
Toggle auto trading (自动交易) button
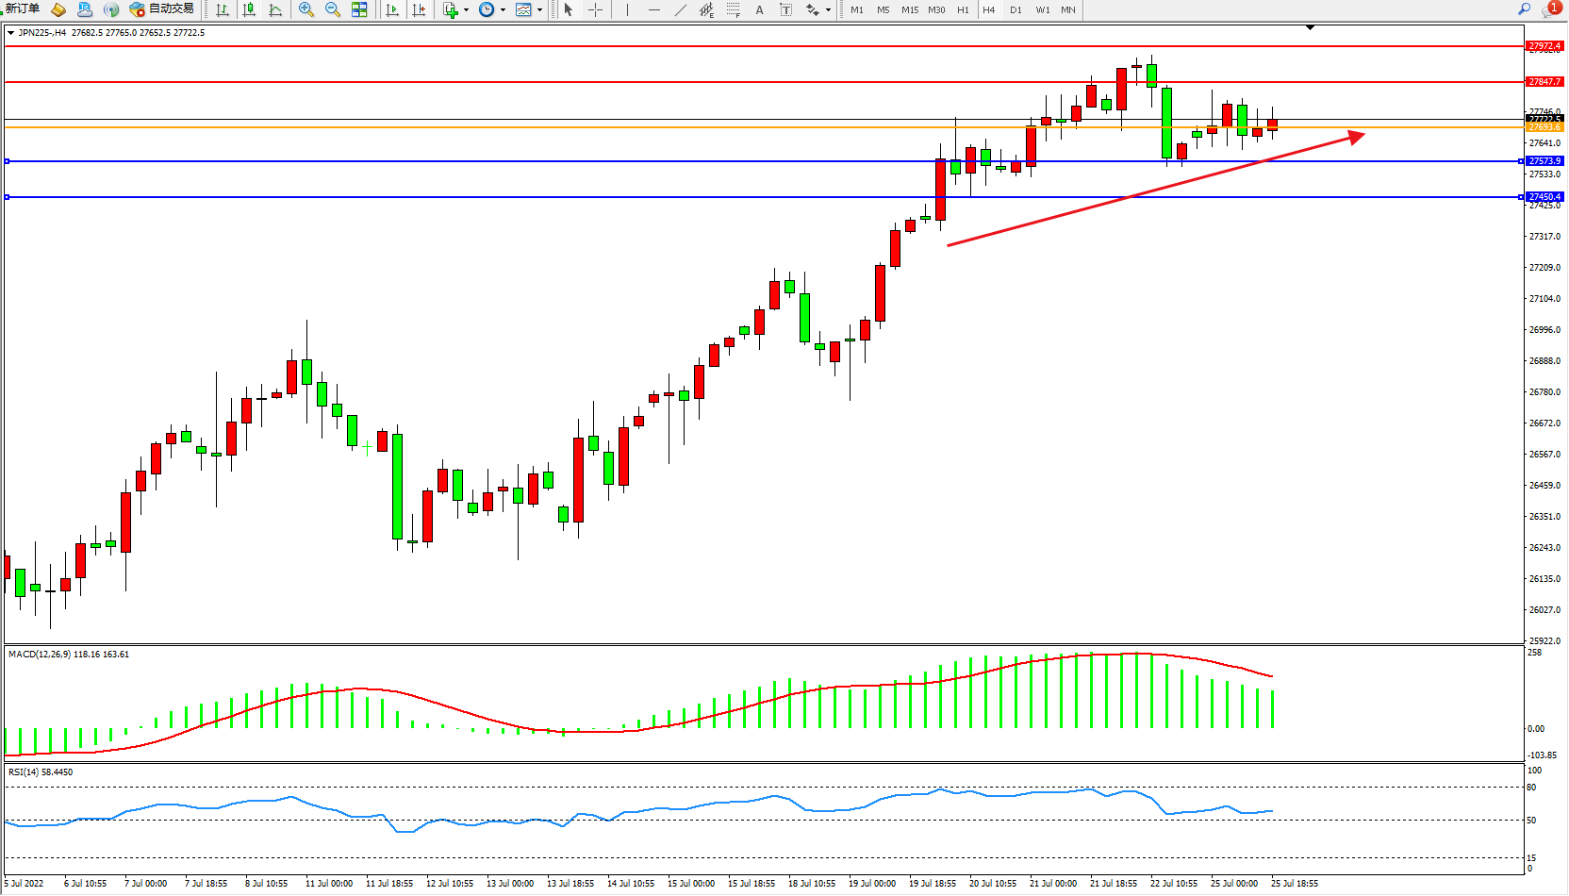[162, 9]
